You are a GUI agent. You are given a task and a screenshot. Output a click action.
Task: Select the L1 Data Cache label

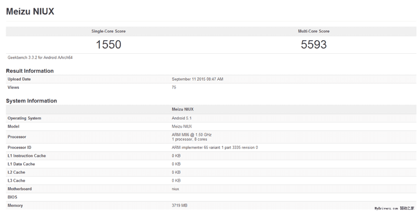(21, 164)
